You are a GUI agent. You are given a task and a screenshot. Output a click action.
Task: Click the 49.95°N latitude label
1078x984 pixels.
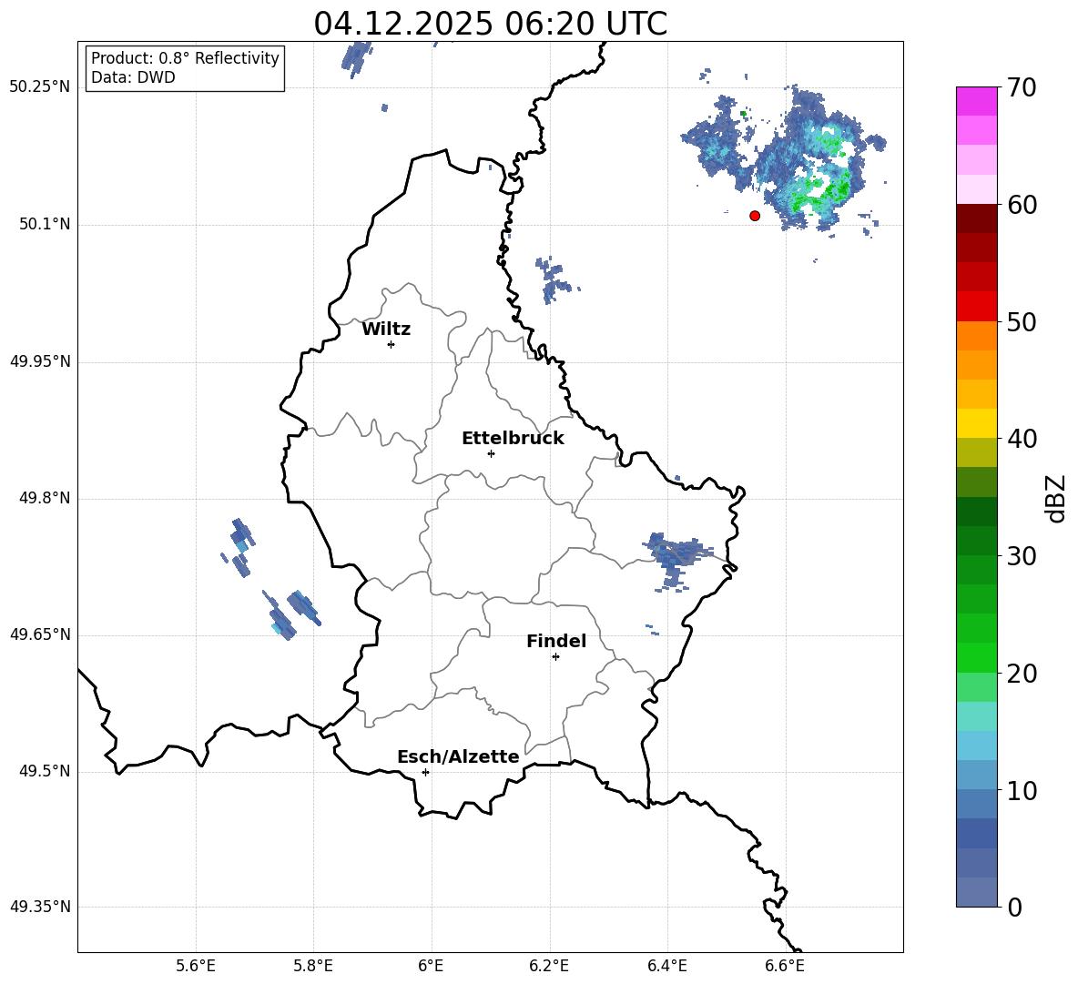click(39, 361)
